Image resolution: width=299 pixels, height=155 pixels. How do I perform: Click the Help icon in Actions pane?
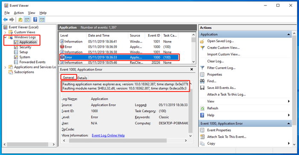[202, 115]
